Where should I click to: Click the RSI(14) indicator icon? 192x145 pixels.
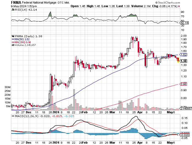[x=13, y=10]
